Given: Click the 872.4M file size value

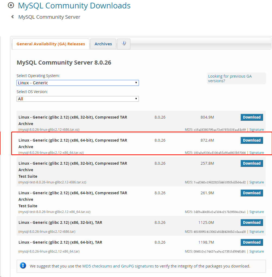Looking at the screenshot, I should (x=207, y=140).
